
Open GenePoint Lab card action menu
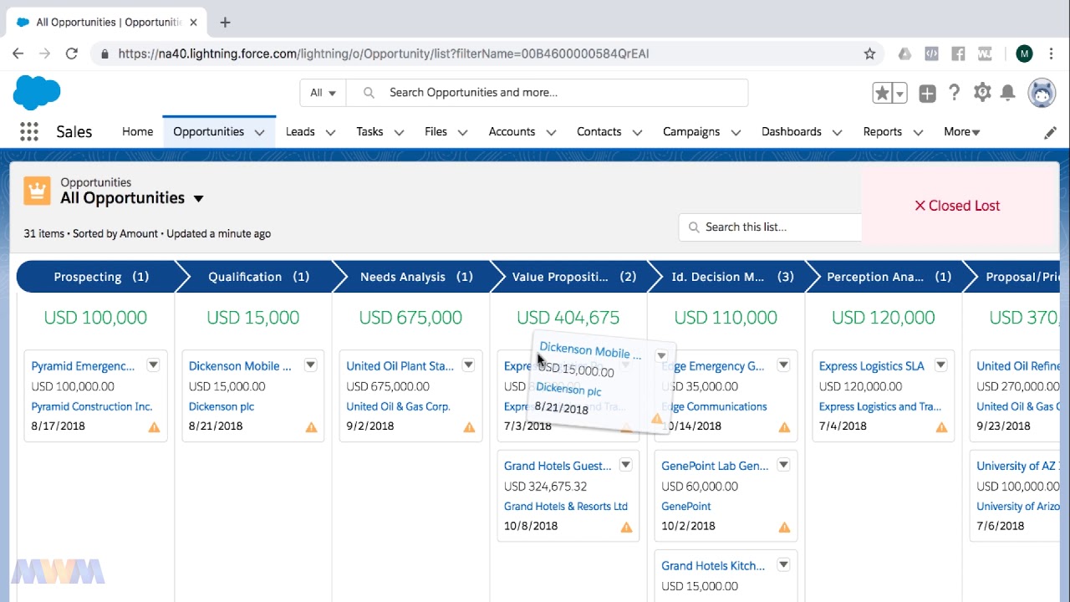click(x=783, y=465)
